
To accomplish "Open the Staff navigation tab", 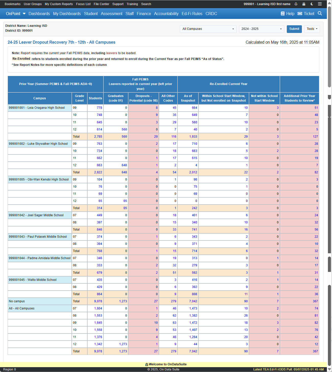I will coord(129,14).
